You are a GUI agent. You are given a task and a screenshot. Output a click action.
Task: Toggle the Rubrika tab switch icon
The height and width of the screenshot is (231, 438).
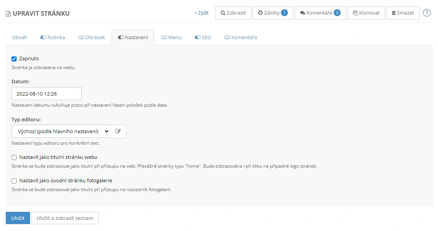[x=43, y=38]
